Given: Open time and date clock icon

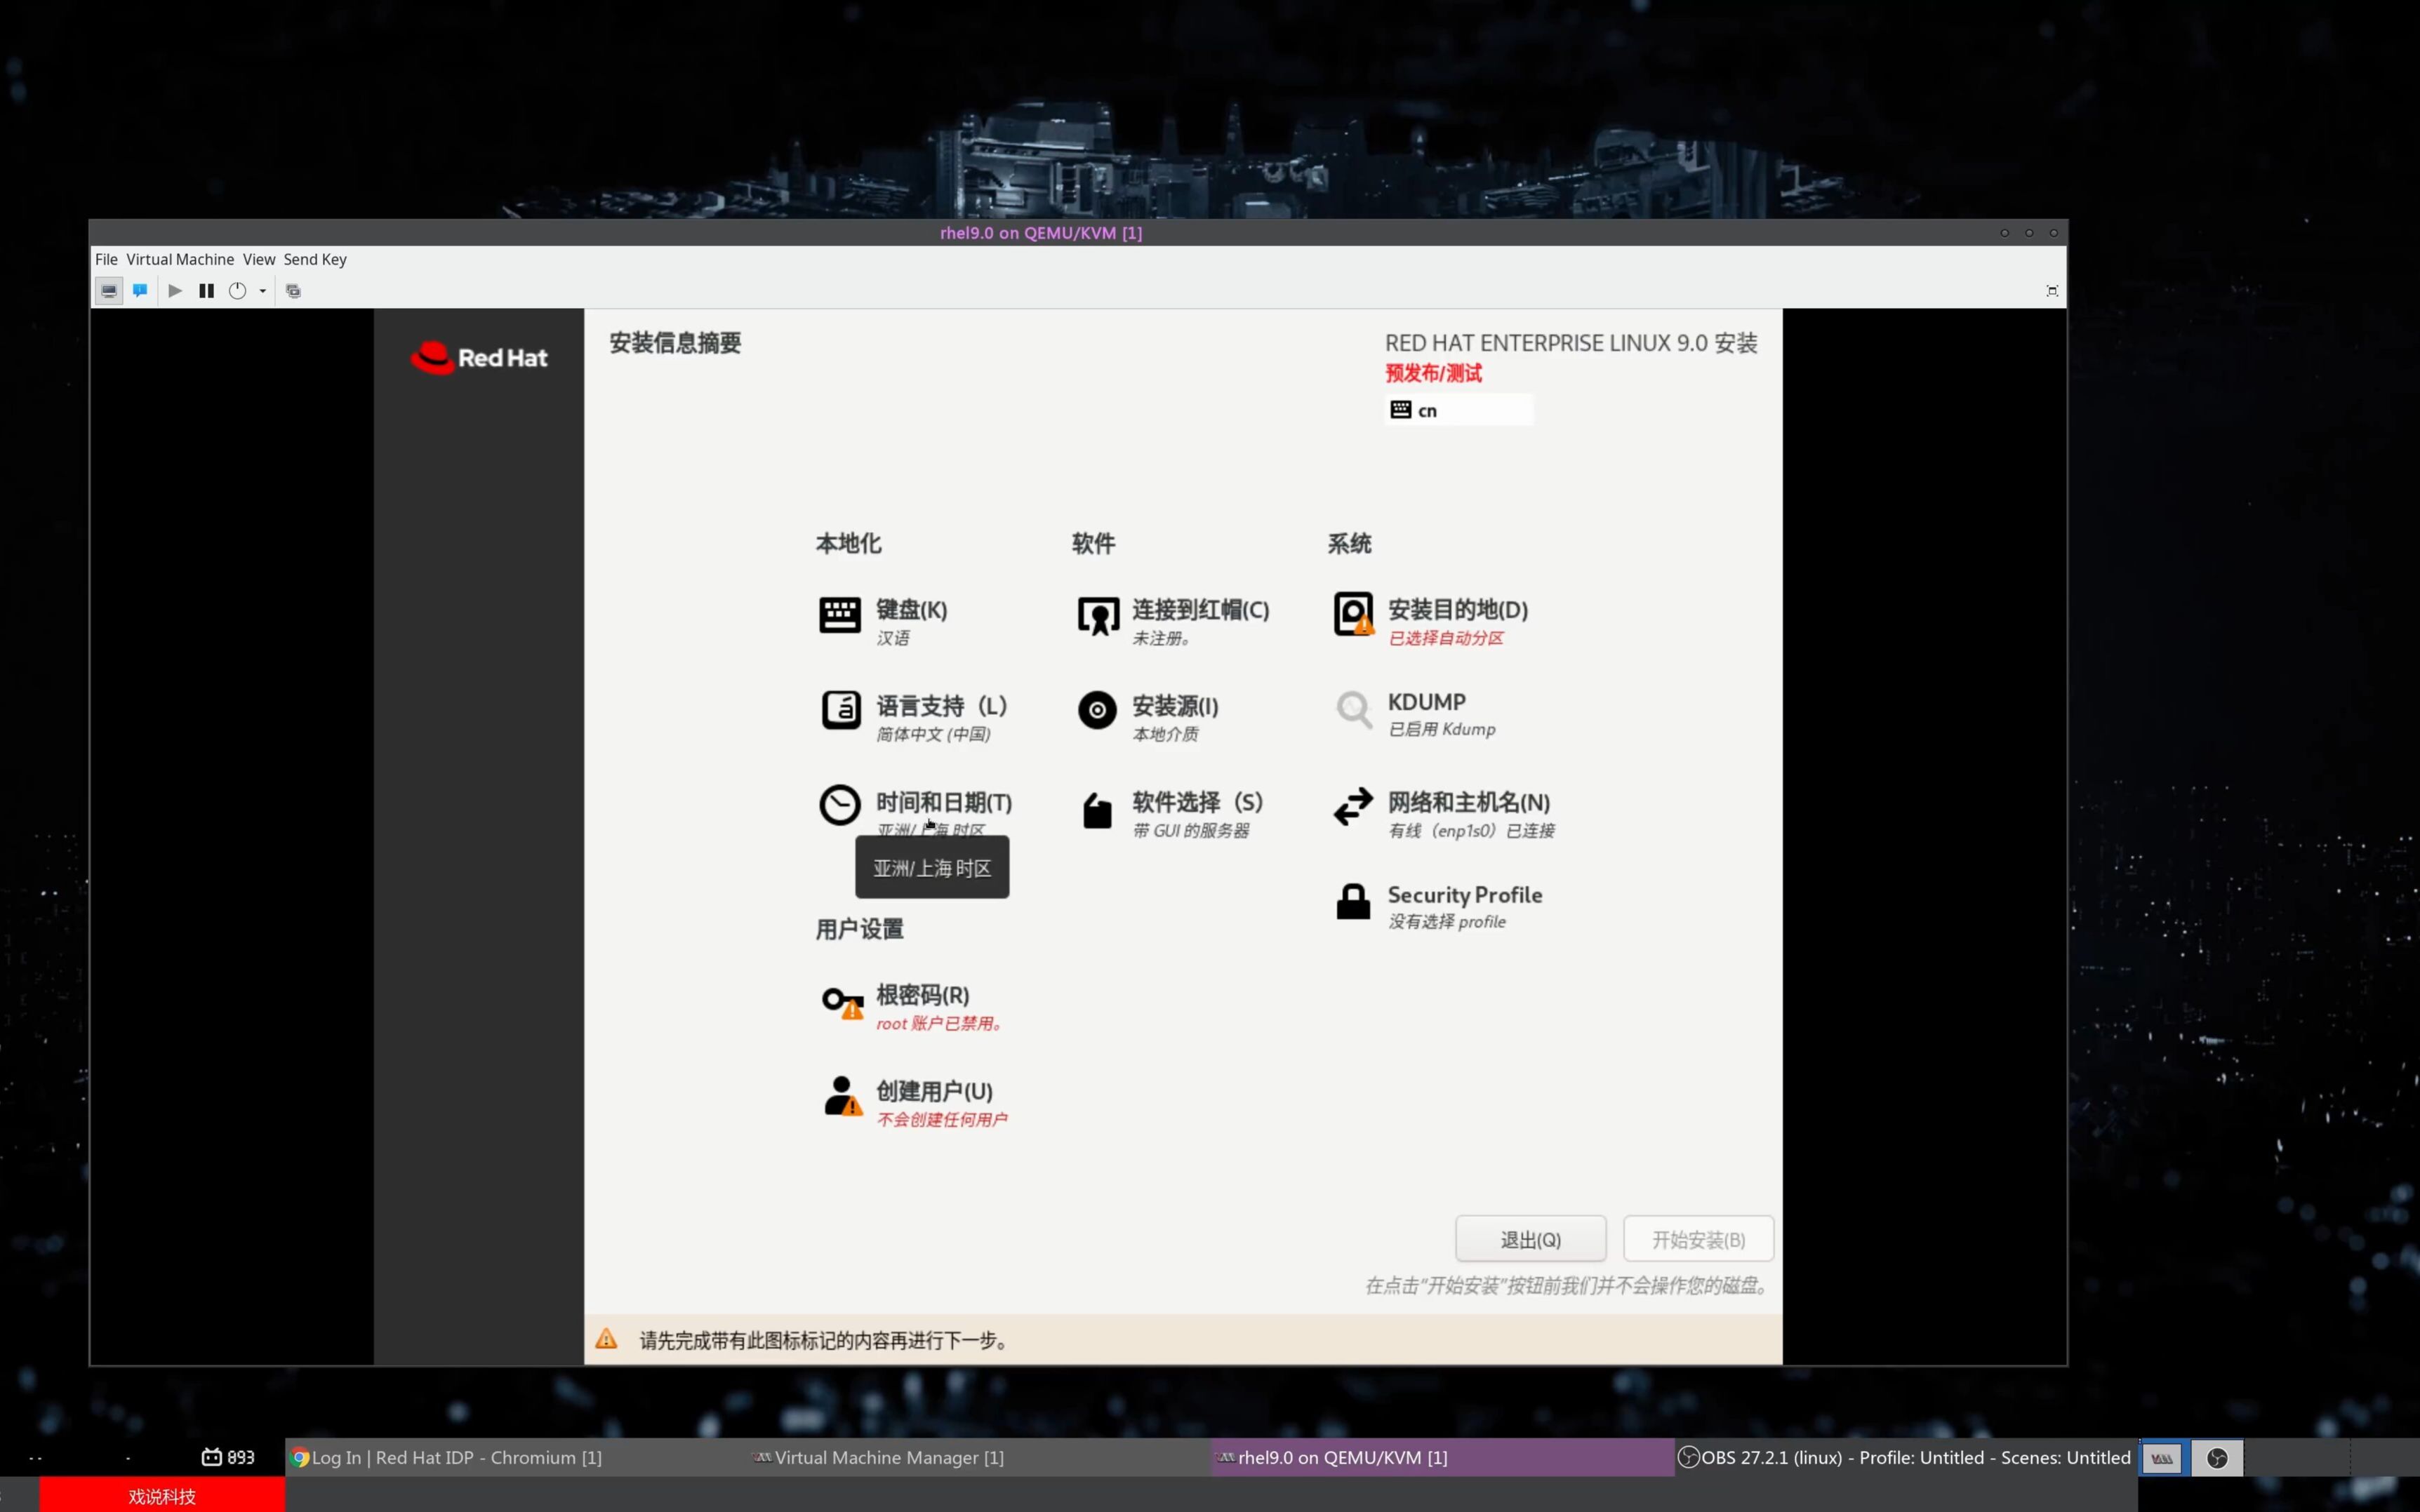Looking at the screenshot, I should click(x=839, y=804).
